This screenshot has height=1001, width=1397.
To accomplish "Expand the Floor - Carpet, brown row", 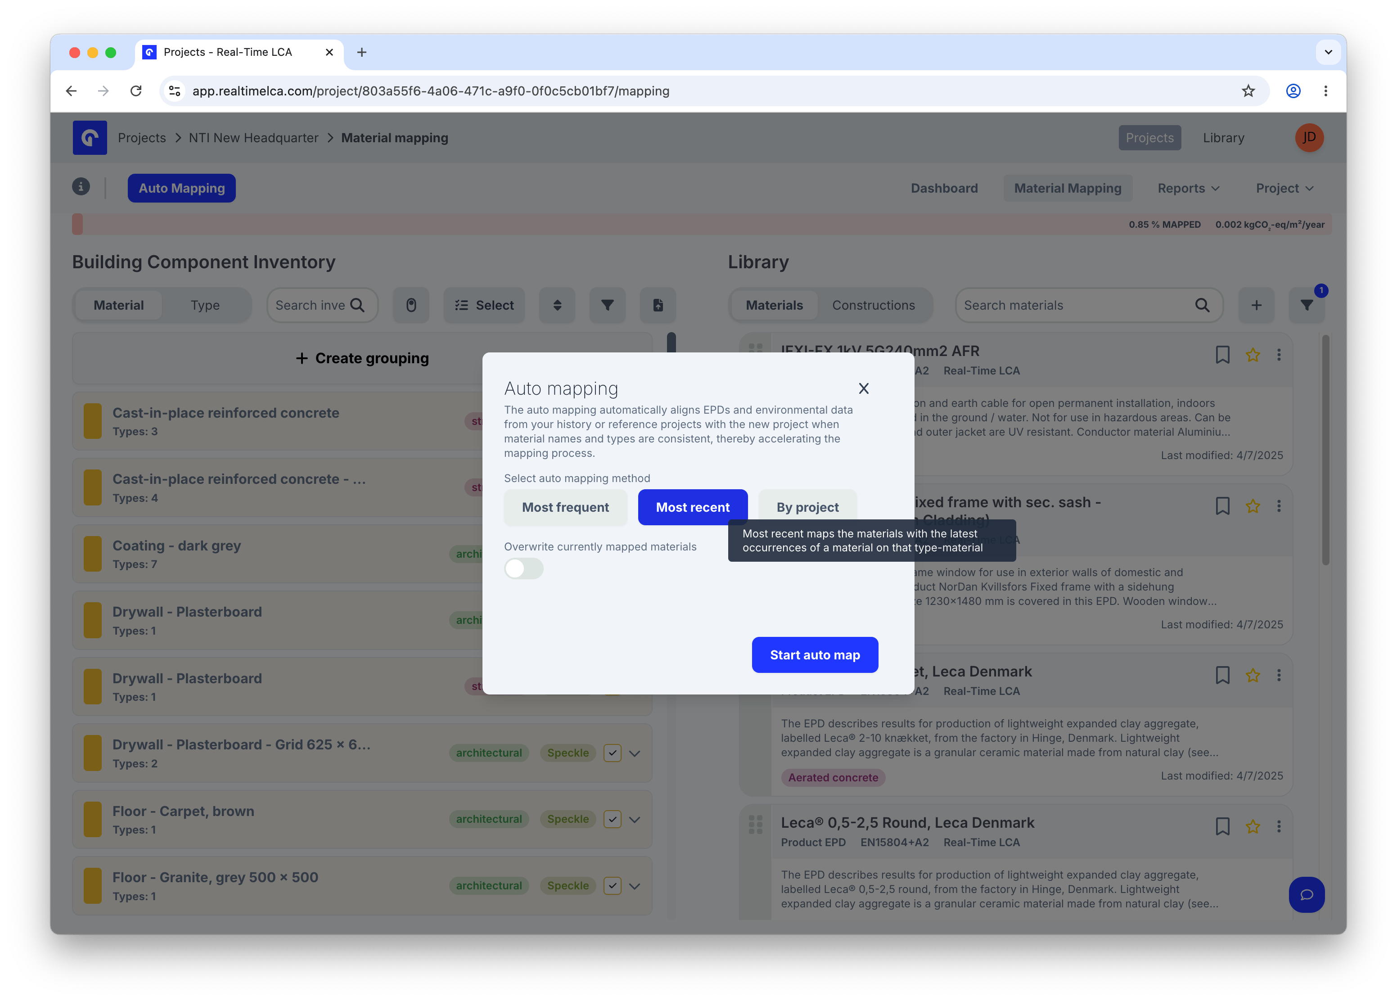I will click(x=635, y=819).
